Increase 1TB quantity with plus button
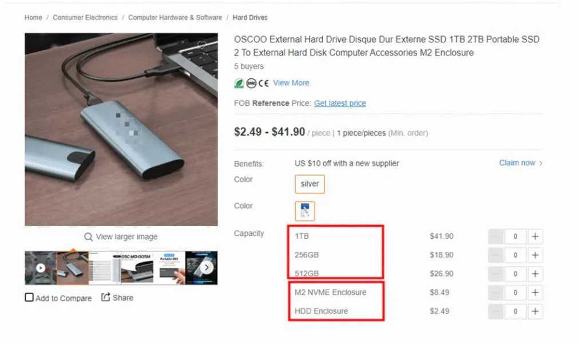 point(535,236)
